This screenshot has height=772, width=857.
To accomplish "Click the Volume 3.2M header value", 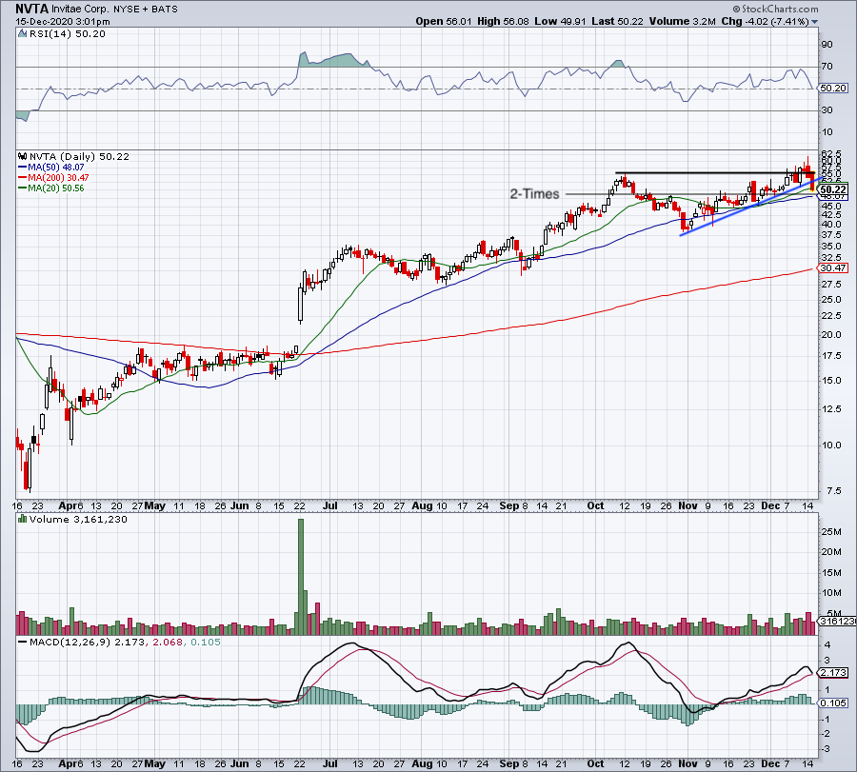I will 682,21.
